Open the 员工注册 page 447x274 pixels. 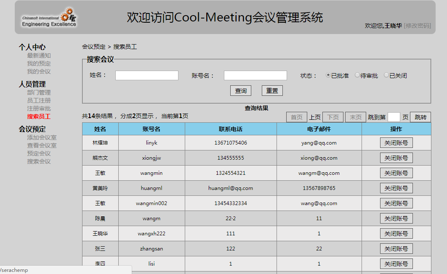click(39, 100)
